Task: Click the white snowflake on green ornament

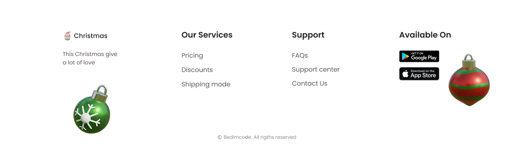Action: 86,117
